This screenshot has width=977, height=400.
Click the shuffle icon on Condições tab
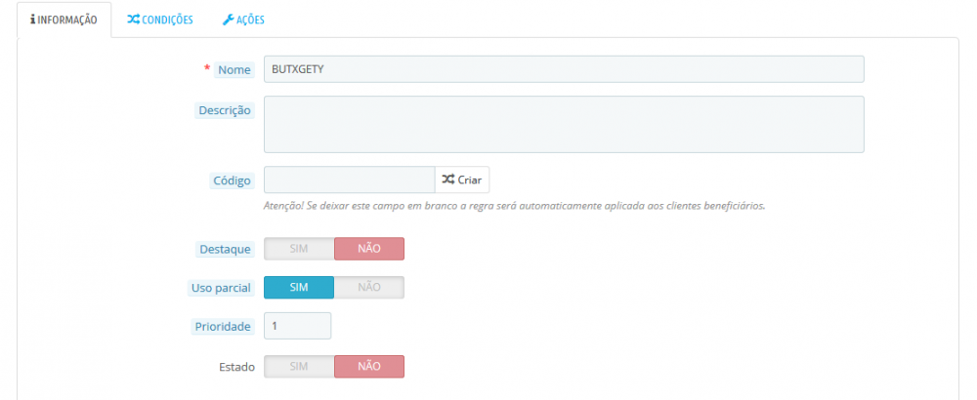[133, 20]
